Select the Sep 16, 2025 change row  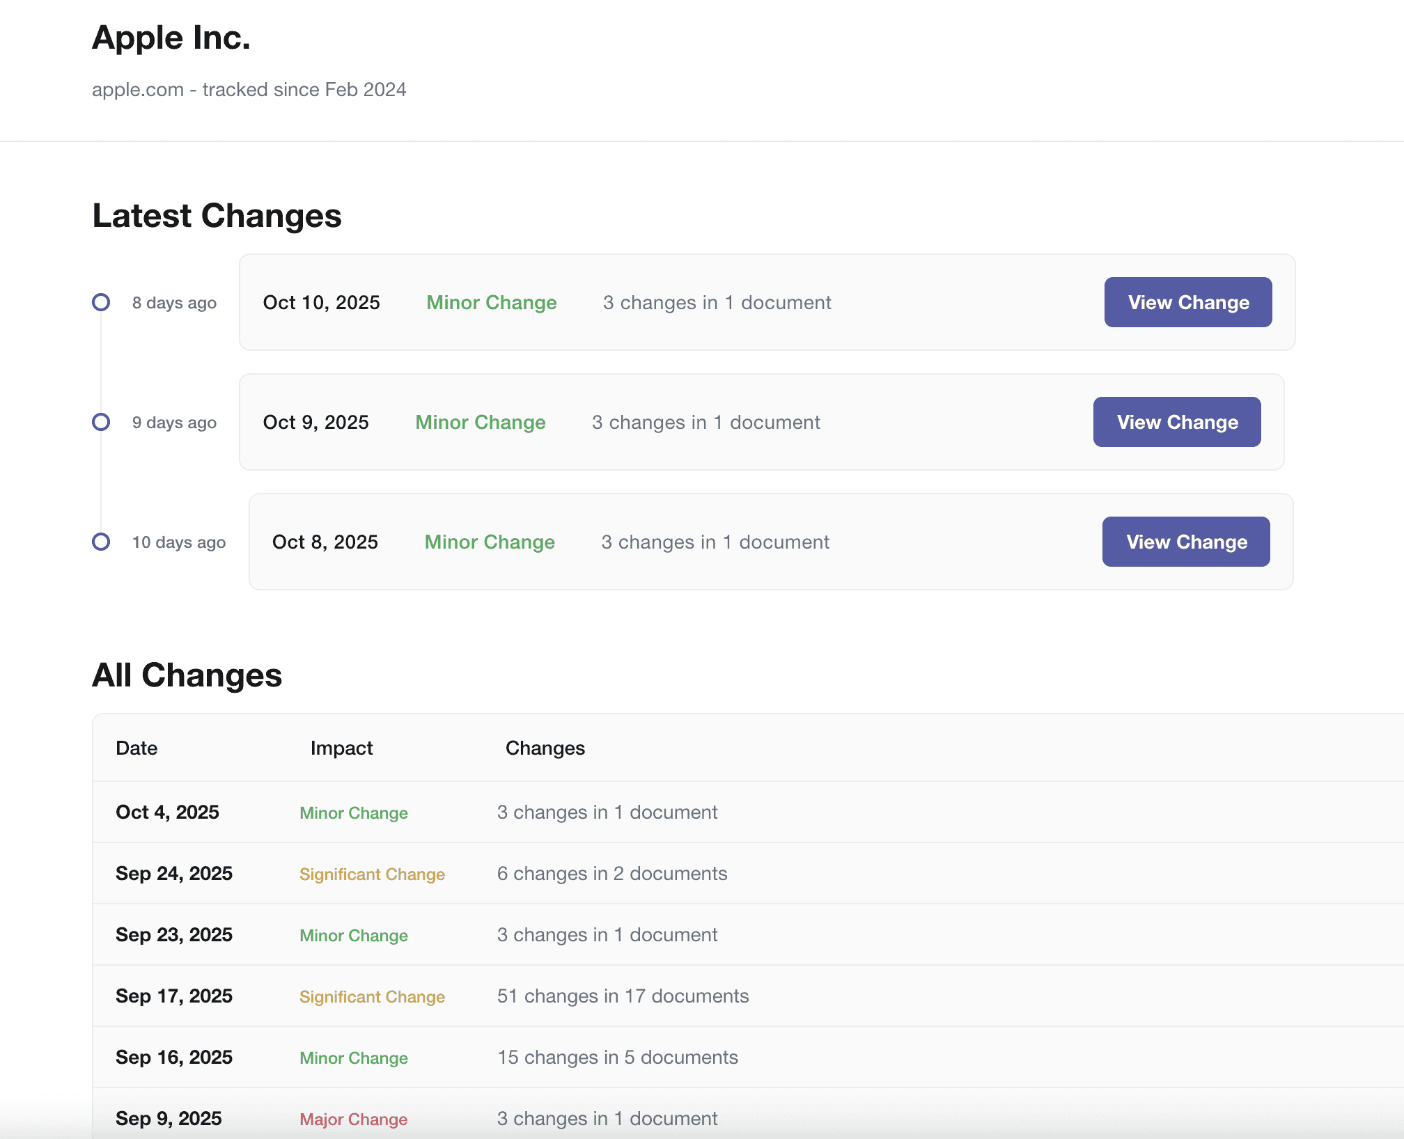pos(174,1057)
